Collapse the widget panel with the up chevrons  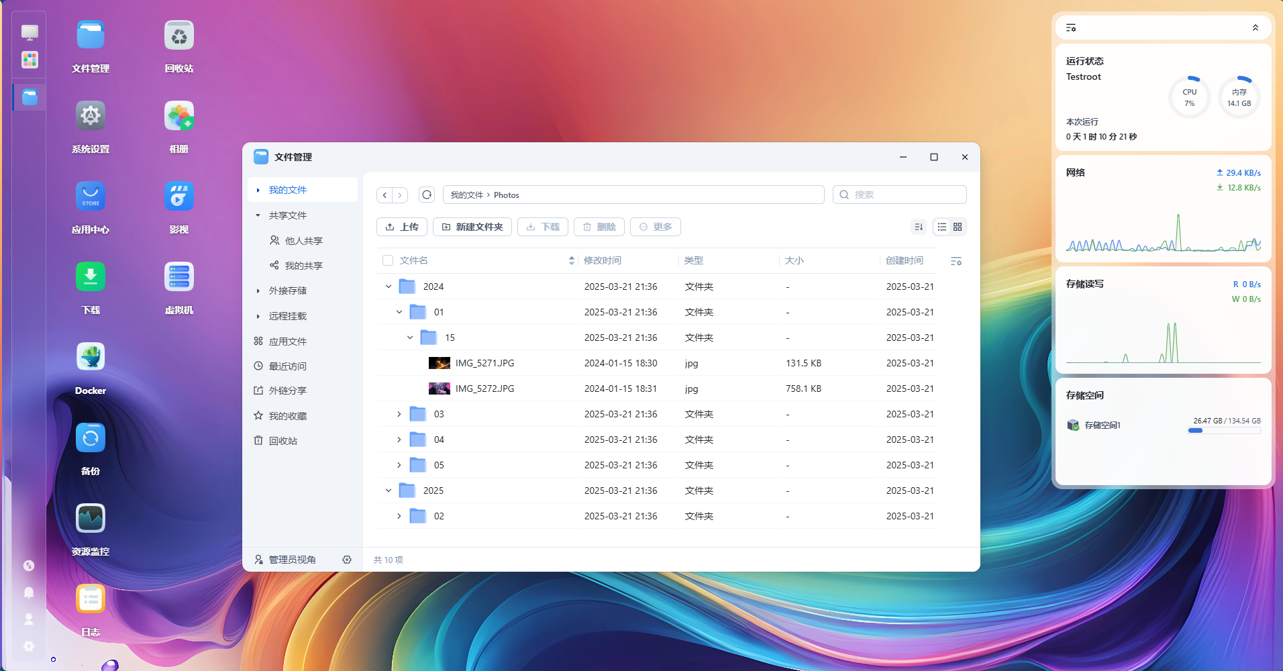[x=1255, y=28]
